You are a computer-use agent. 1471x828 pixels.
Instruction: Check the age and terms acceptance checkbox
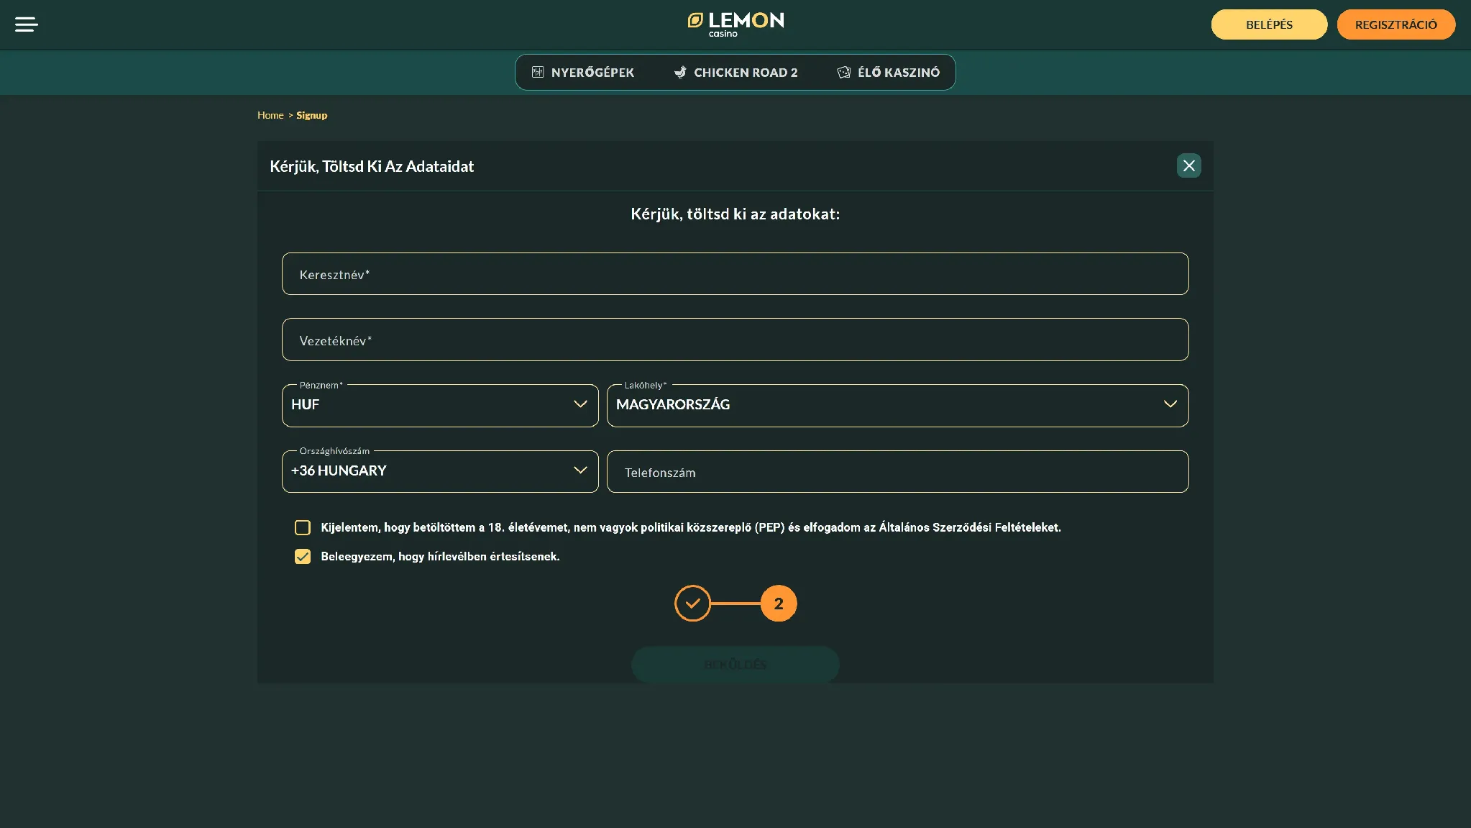[303, 527]
